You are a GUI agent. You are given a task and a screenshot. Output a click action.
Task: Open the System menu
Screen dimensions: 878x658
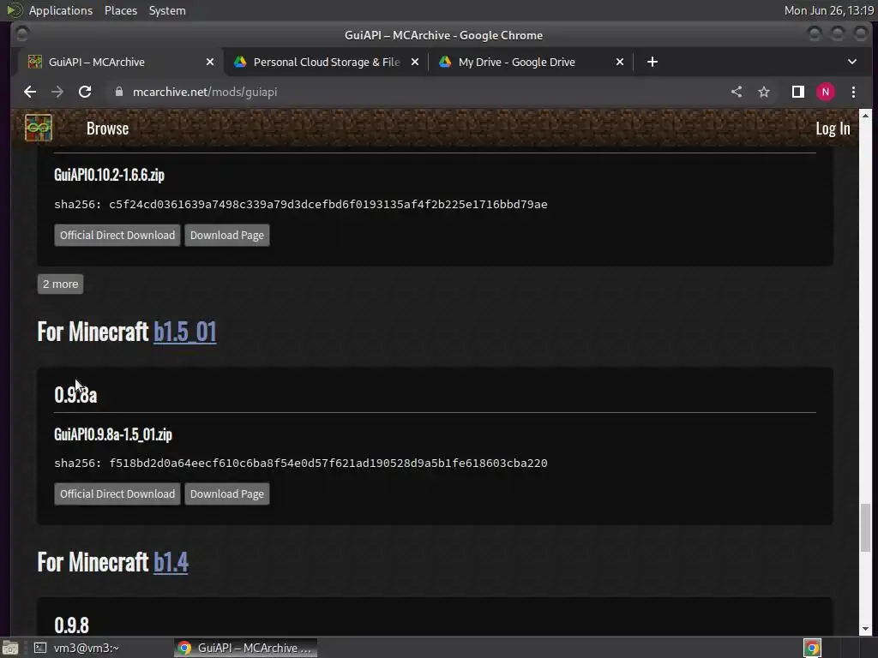pyautogui.click(x=167, y=10)
